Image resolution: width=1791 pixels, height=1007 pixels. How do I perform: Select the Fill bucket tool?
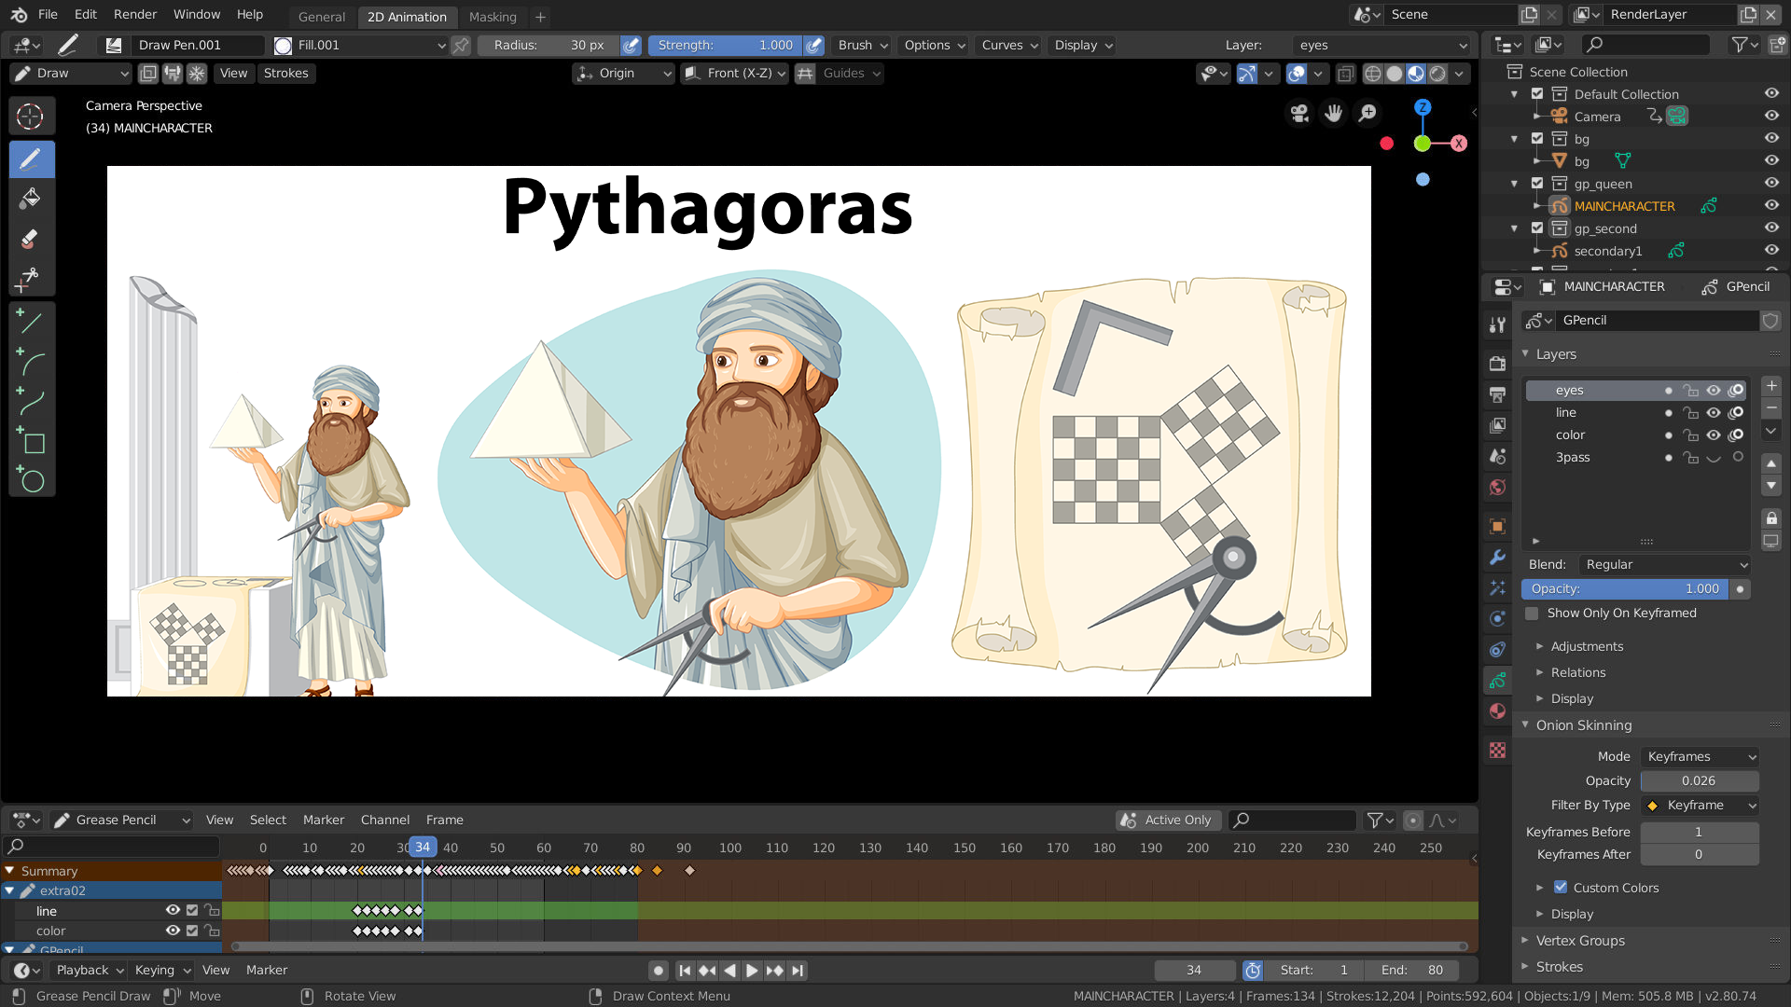click(x=31, y=199)
